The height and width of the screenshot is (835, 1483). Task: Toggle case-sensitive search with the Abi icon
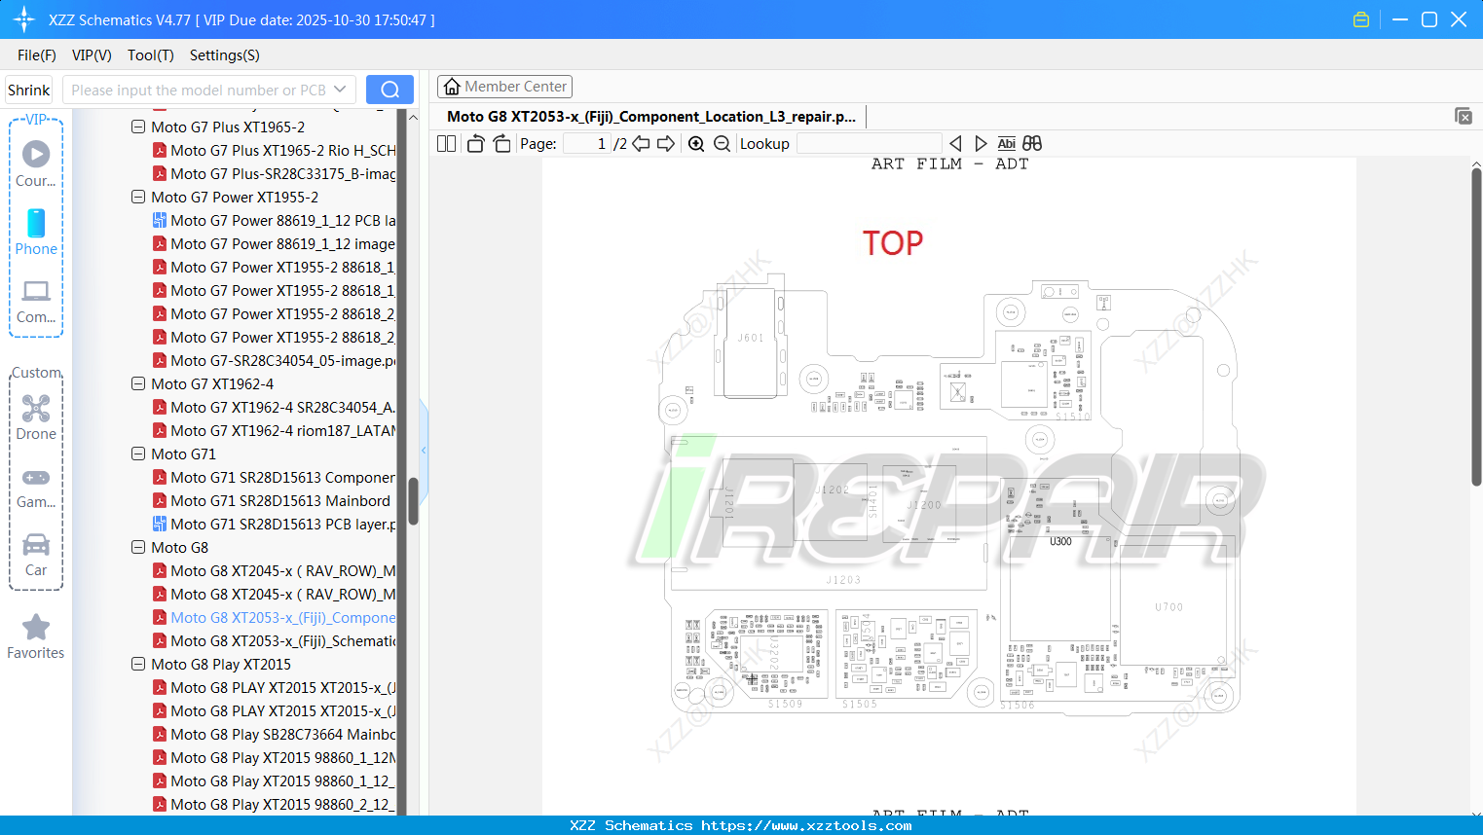(x=1006, y=143)
